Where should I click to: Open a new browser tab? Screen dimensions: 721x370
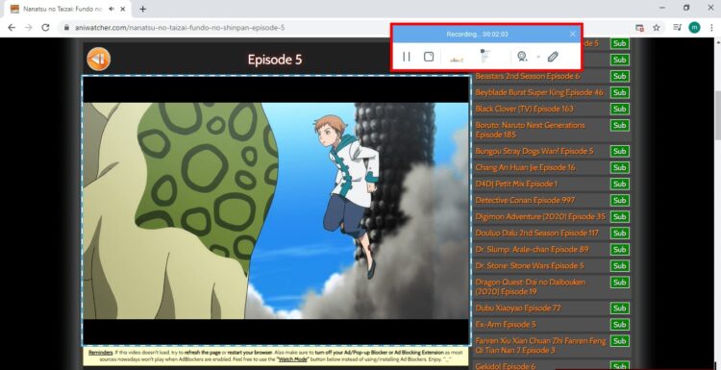click(x=142, y=9)
